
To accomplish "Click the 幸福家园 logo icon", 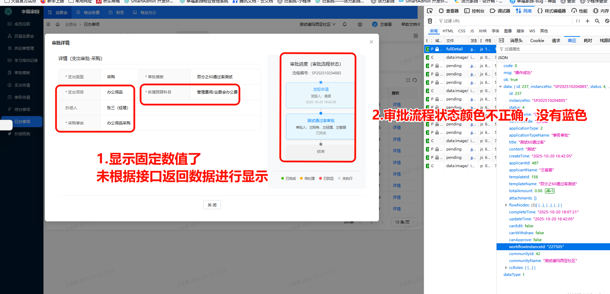I will (8, 11).
